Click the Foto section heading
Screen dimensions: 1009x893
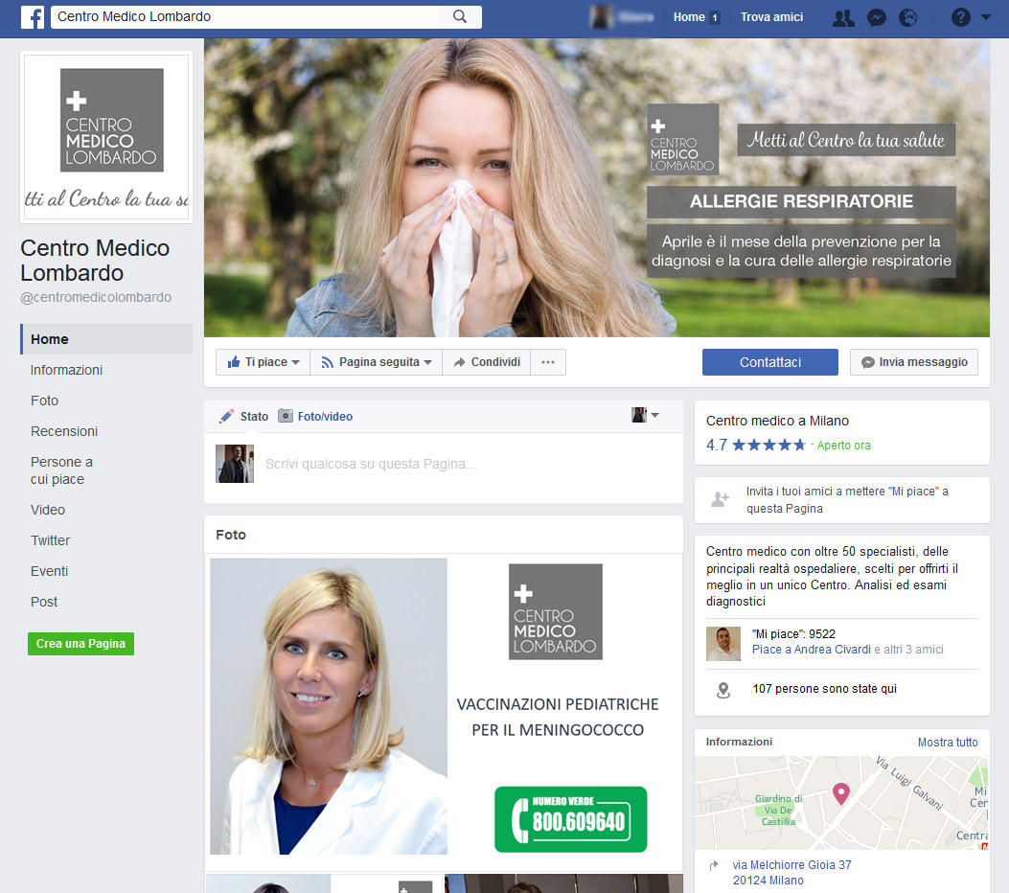[x=231, y=535]
